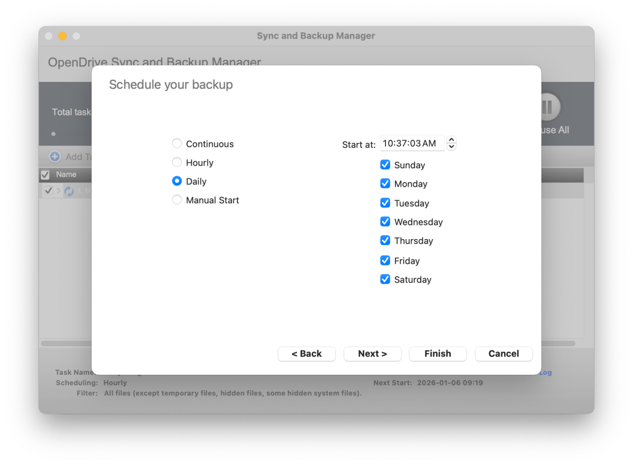This screenshot has width=633, height=465.
Task: Choose the Hourly schedule option
Action: (x=177, y=163)
